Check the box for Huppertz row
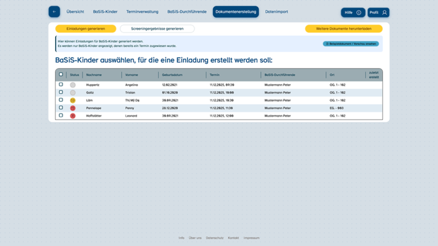The width and height of the screenshot is (438, 246). coord(61,85)
